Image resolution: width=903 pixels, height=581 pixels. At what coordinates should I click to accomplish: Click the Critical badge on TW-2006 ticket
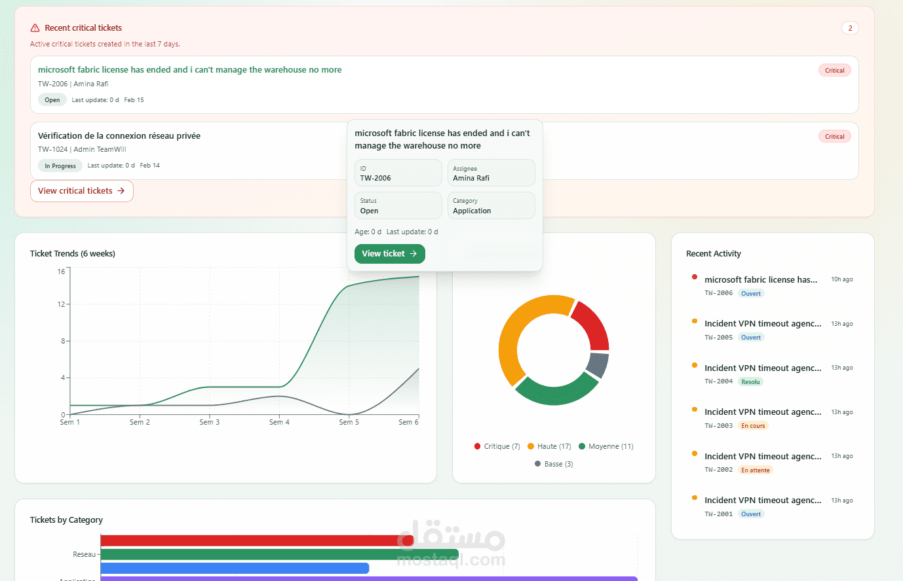pyautogui.click(x=834, y=71)
